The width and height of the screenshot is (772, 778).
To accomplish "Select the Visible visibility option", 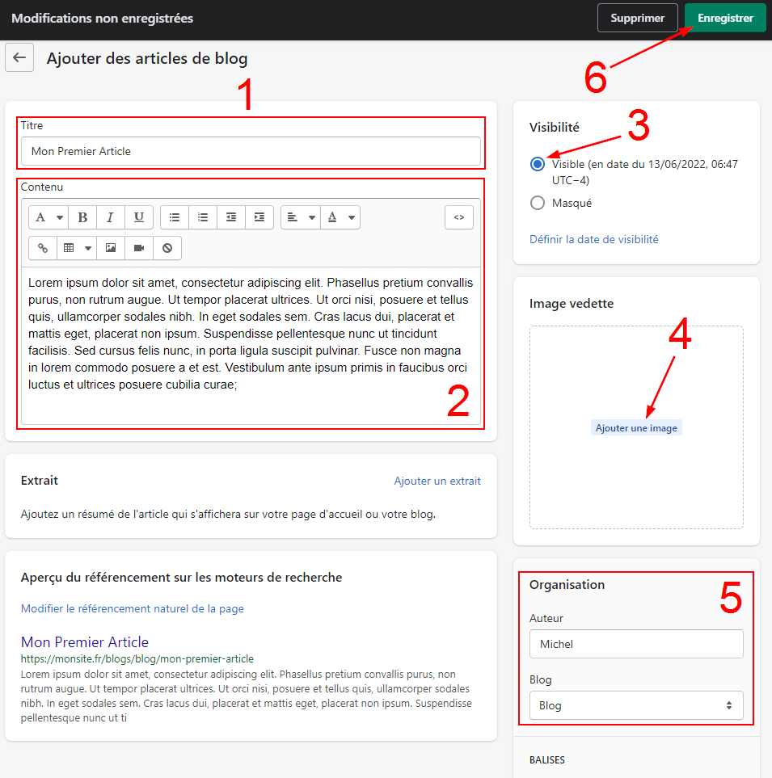I will click(x=538, y=164).
